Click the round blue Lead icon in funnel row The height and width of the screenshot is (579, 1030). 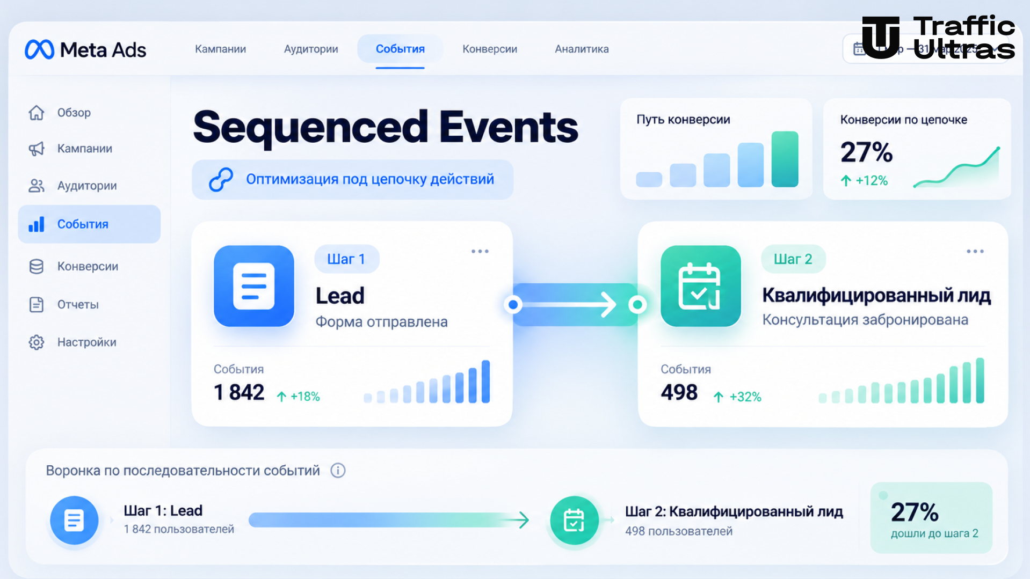point(74,520)
